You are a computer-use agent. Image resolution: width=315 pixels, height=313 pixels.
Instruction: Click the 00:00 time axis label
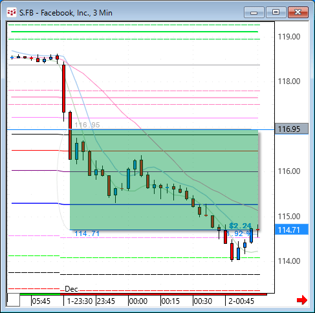click(x=138, y=301)
